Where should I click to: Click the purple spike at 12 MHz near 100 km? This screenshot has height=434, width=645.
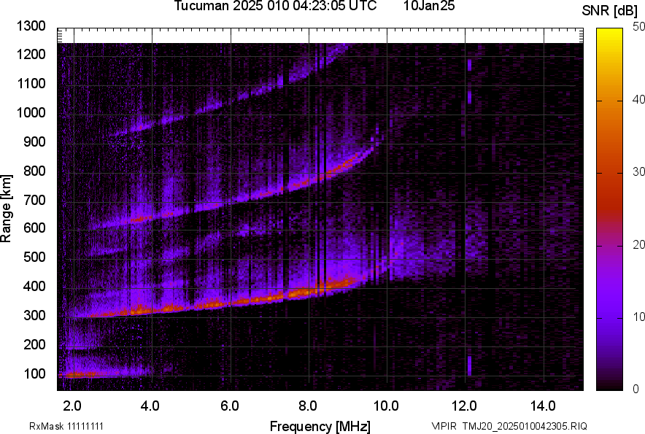[469, 365]
